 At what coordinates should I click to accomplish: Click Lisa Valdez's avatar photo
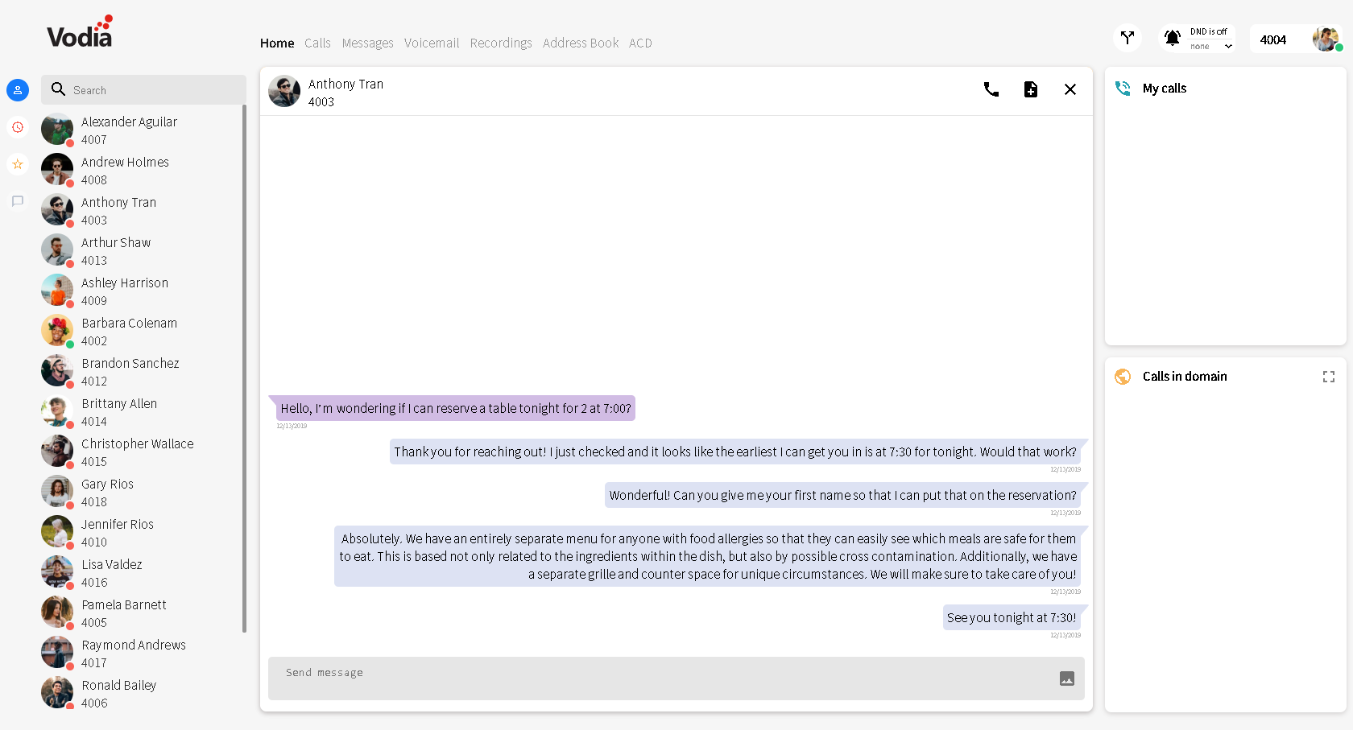pos(57,571)
